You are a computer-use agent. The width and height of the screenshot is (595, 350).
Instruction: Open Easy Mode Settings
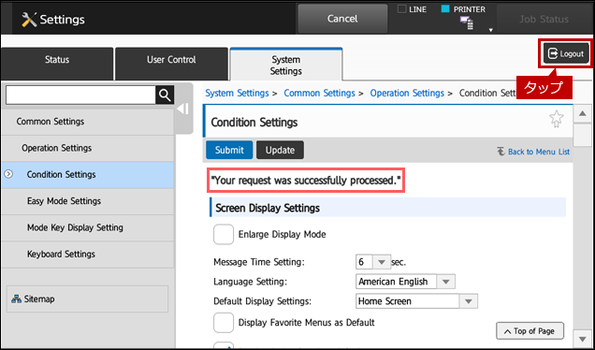[x=88, y=201]
